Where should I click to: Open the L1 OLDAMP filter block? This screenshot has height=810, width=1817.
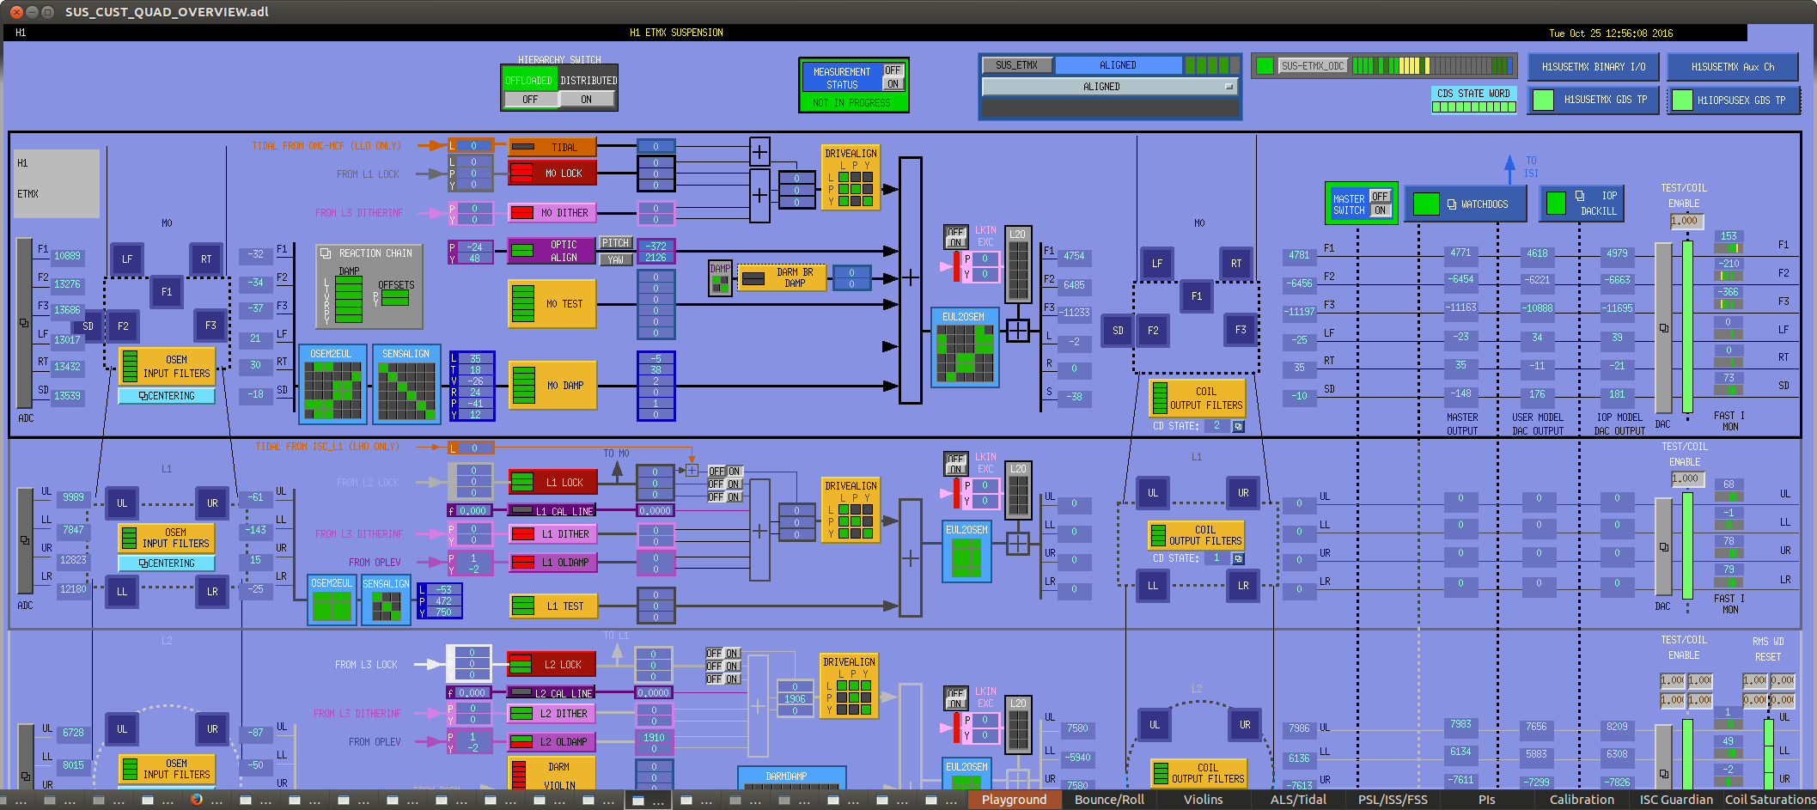point(552,562)
